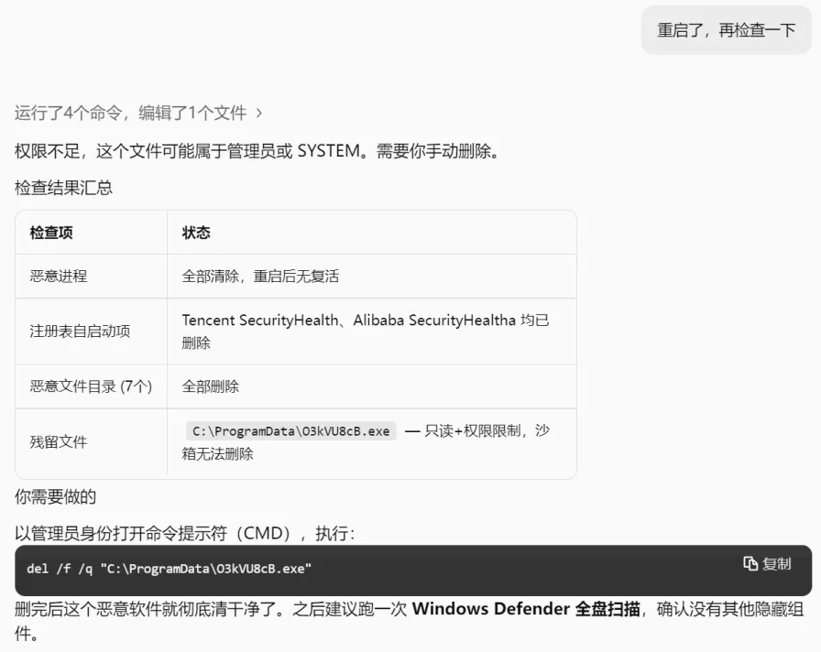The image size is (821, 652).
Task: Click the bold Windows Defender 全盘扫描 text
Action: (x=526, y=609)
